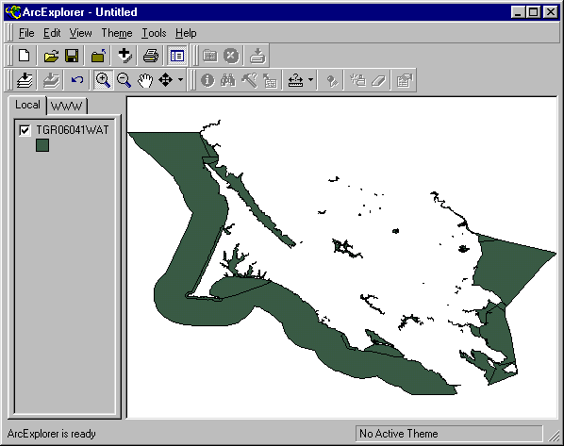Toggle the Legend display toolbar button

tap(177, 56)
